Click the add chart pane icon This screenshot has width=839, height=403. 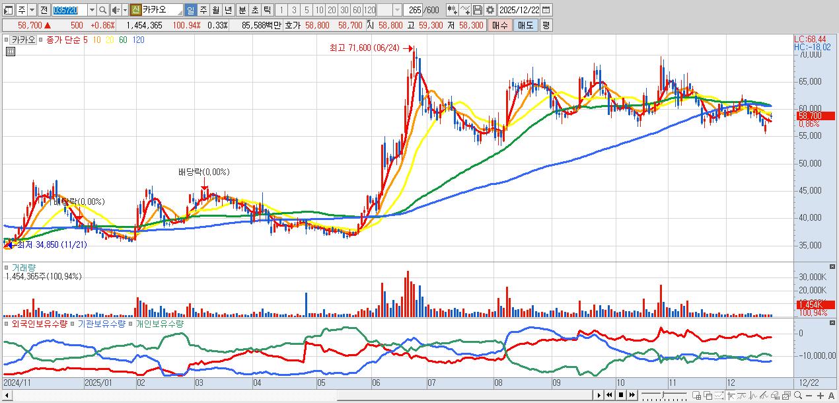[696, 395]
